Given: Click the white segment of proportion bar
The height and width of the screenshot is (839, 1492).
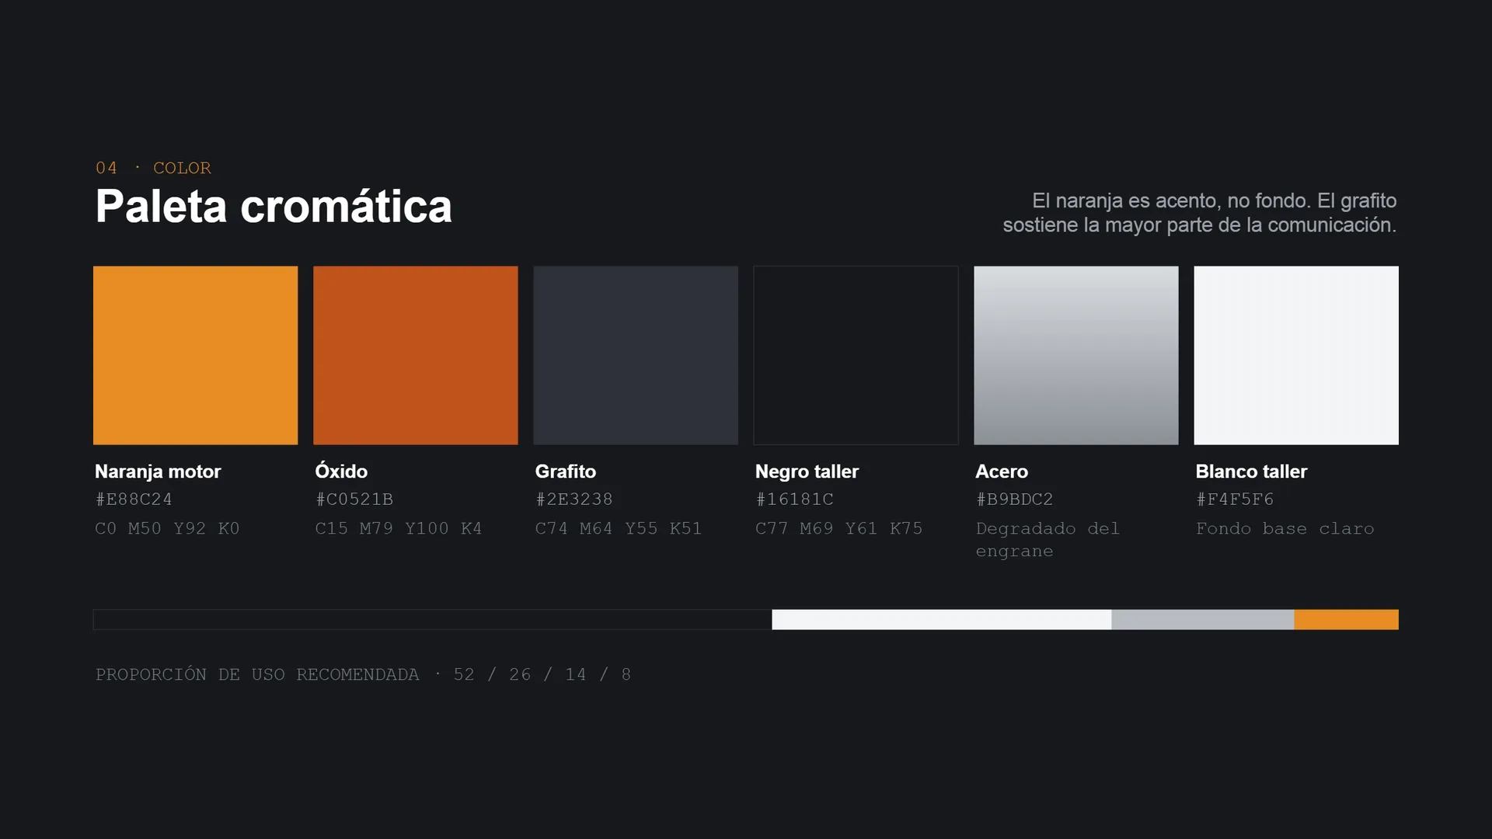Looking at the screenshot, I should (942, 619).
